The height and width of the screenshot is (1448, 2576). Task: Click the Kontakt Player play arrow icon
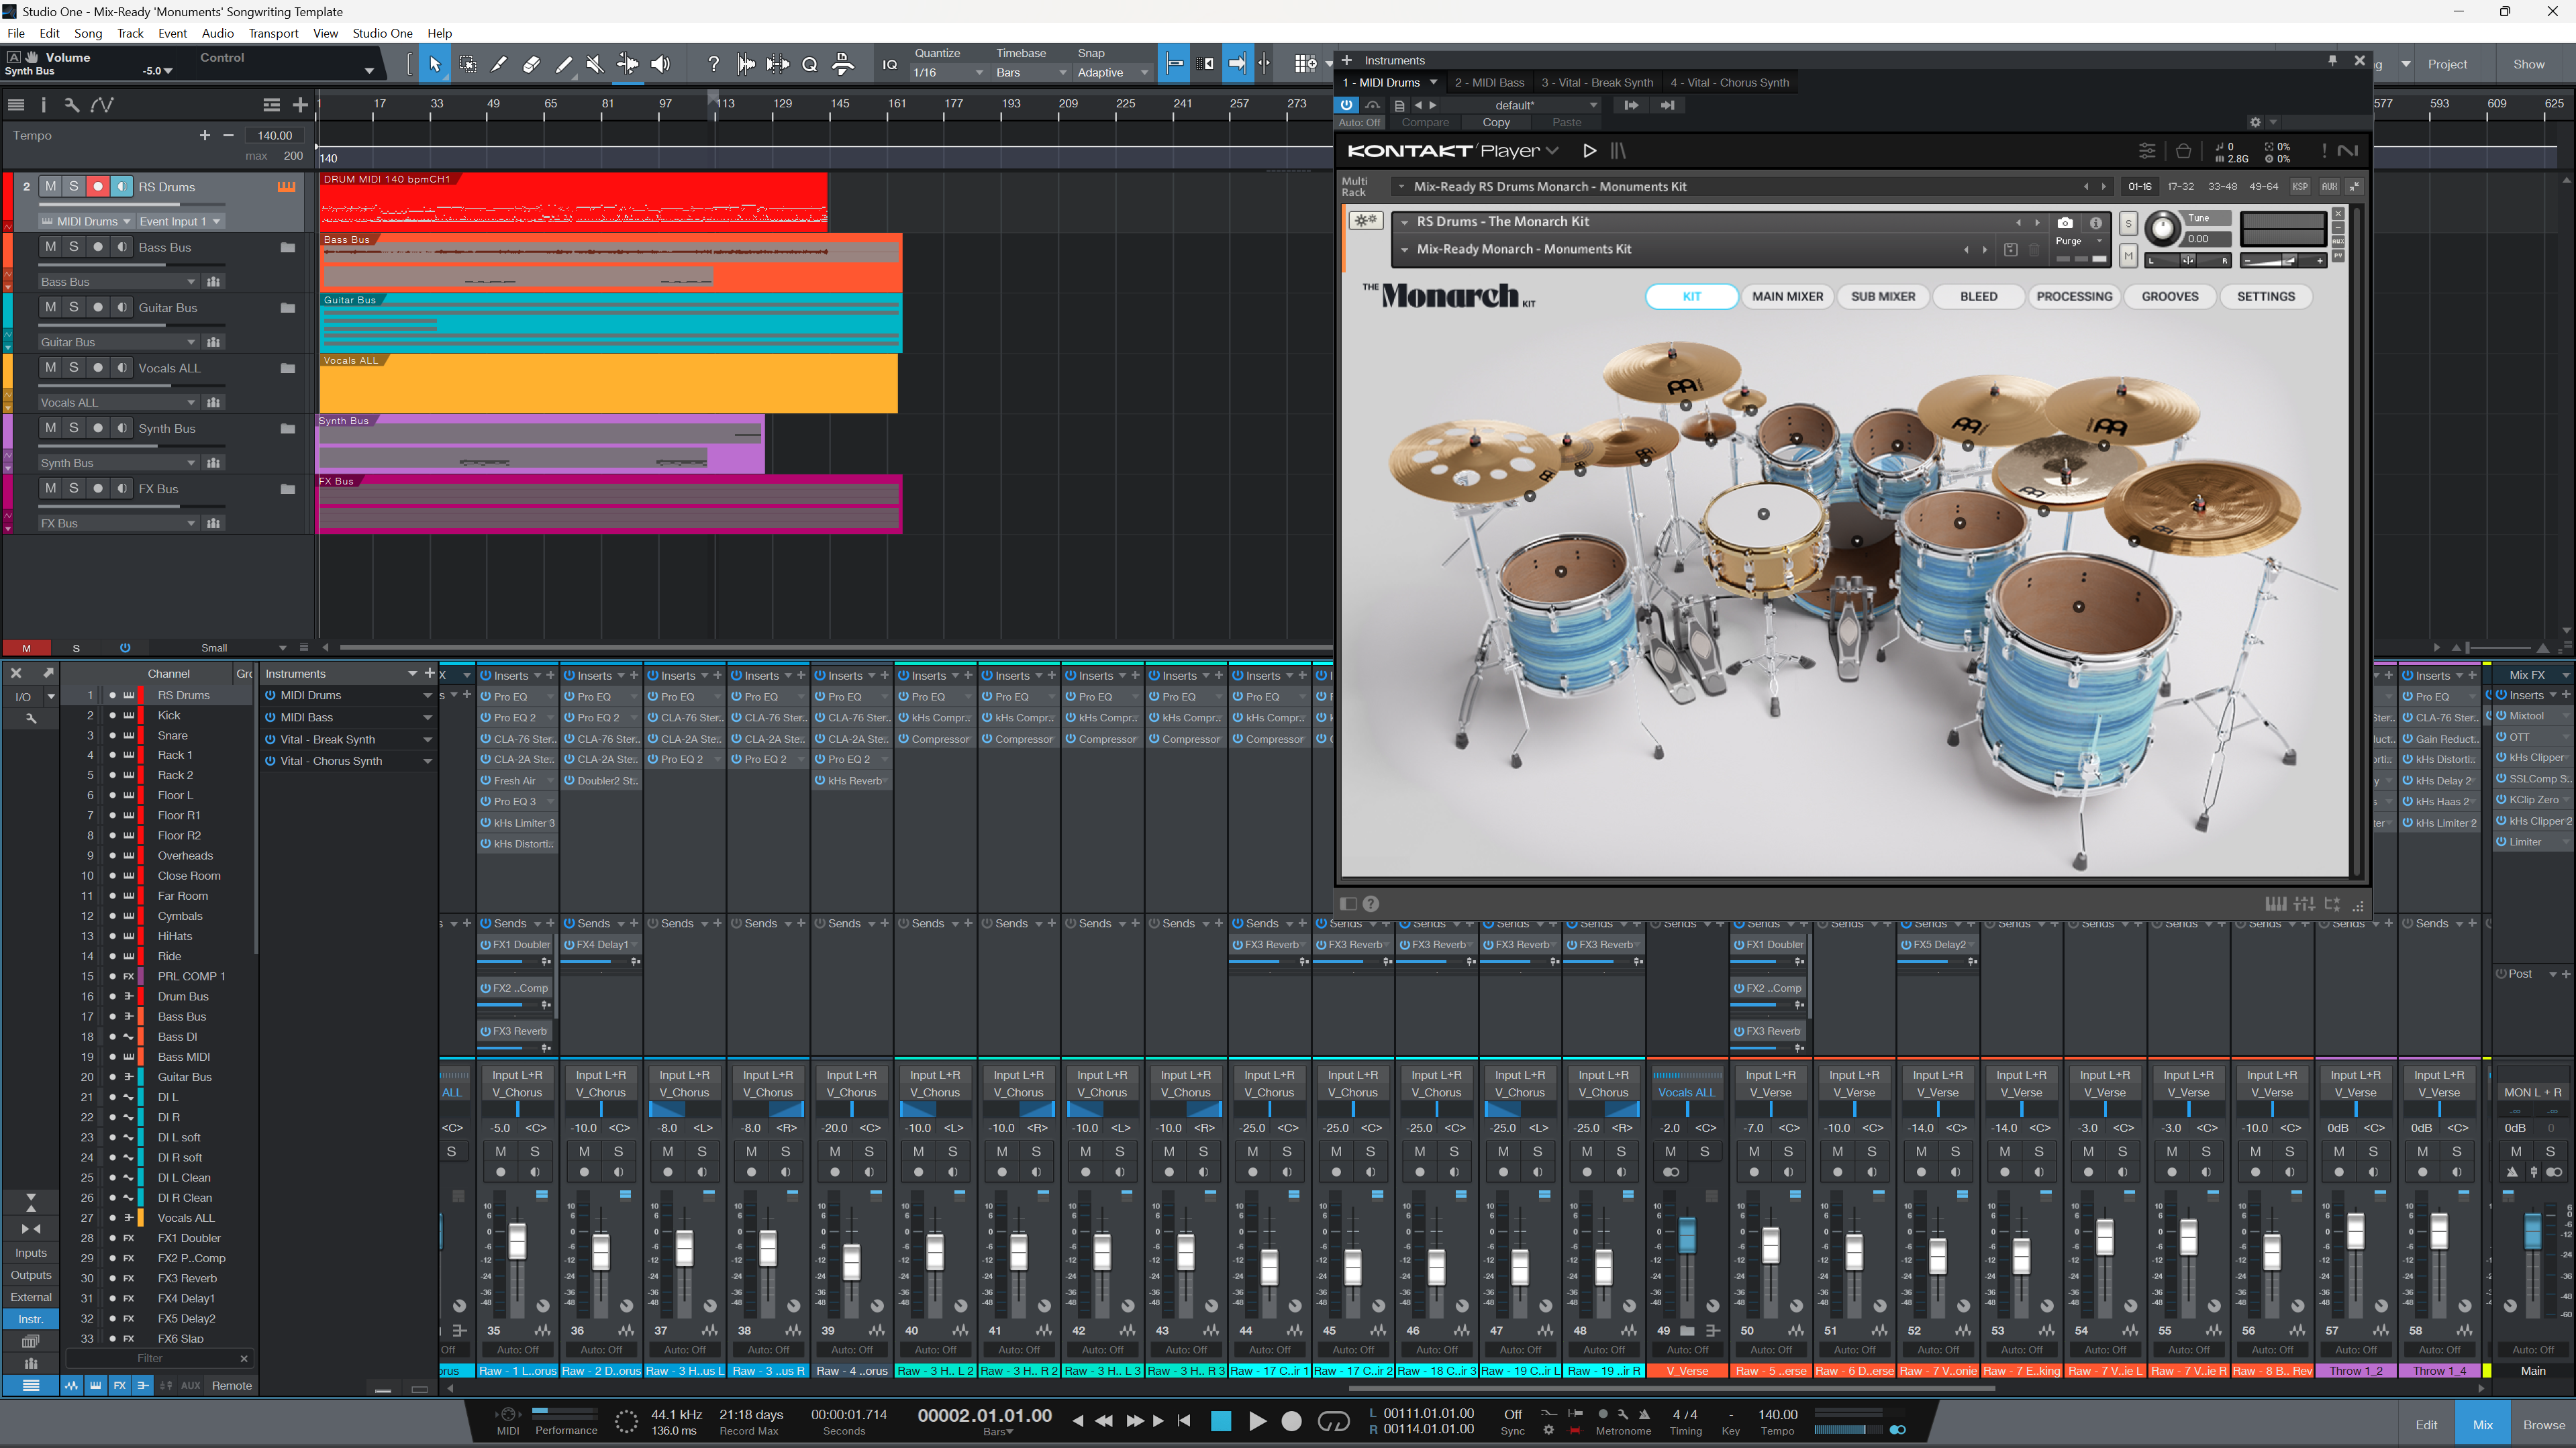click(1590, 151)
